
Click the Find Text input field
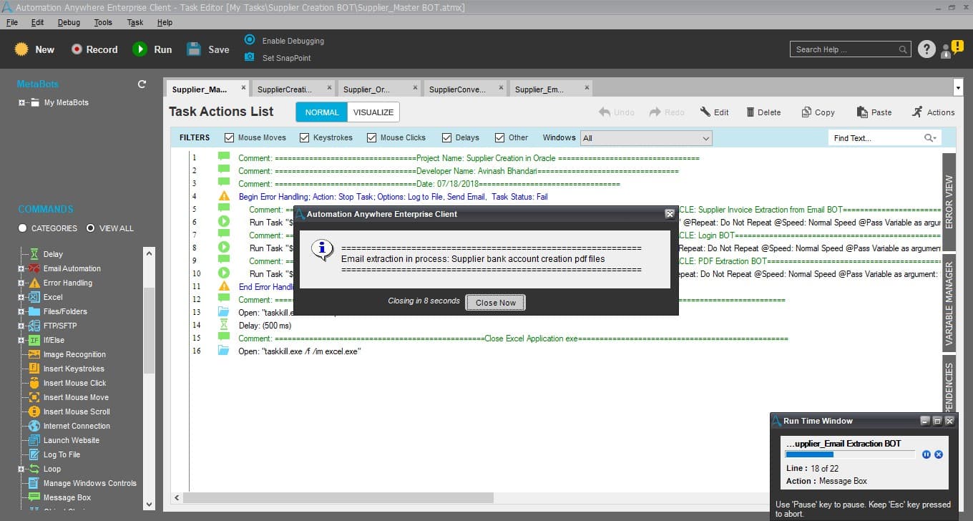[884, 138]
